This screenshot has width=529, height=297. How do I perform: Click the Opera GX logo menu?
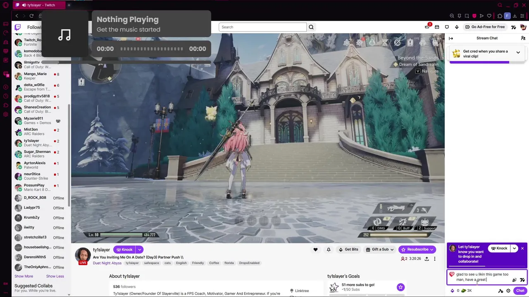pos(5,5)
